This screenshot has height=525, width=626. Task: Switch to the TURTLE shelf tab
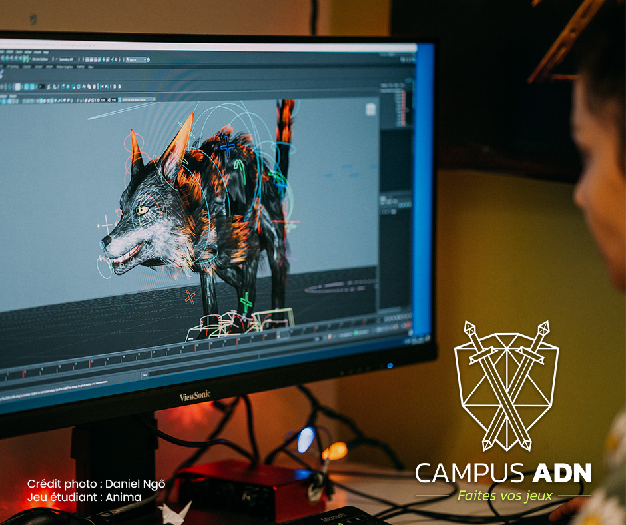pos(80,67)
